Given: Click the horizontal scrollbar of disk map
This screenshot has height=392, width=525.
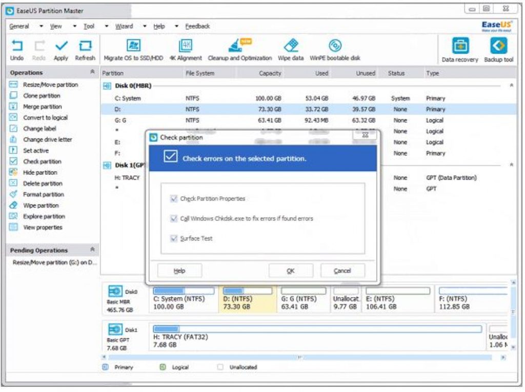Looking at the screenshot, I should click(300, 358).
